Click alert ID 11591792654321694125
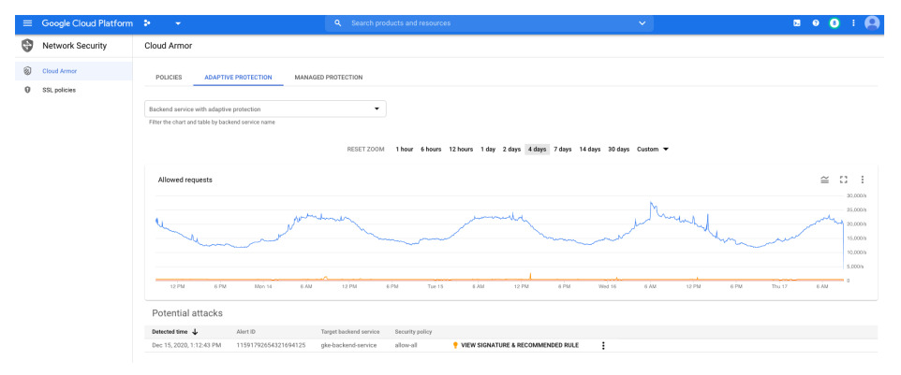Screen dimensions: 901x375 (271, 345)
